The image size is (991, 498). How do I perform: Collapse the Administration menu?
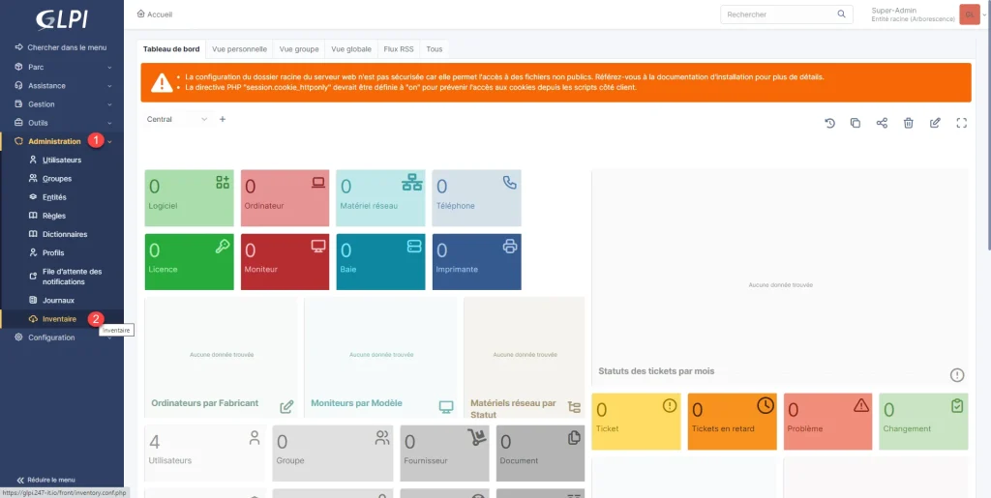click(62, 141)
